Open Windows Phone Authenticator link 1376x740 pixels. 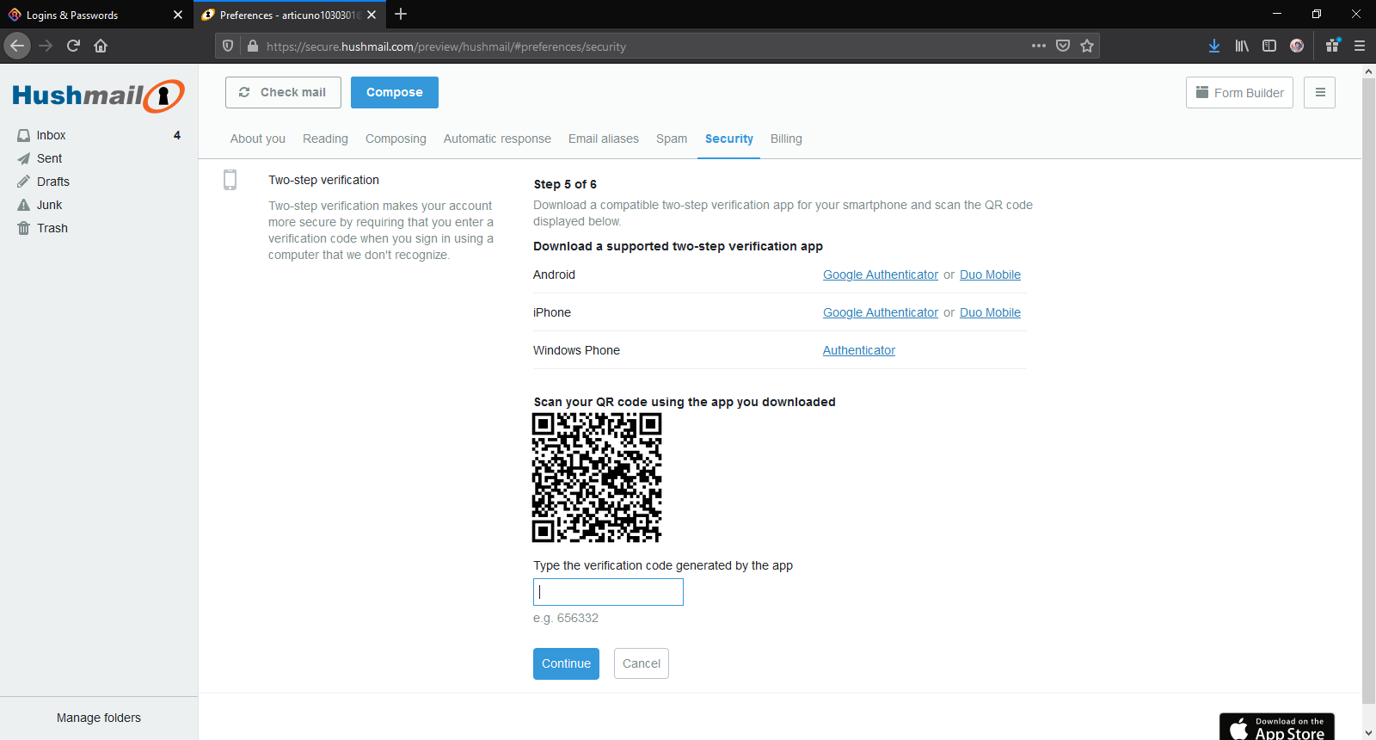tap(859, 350)
